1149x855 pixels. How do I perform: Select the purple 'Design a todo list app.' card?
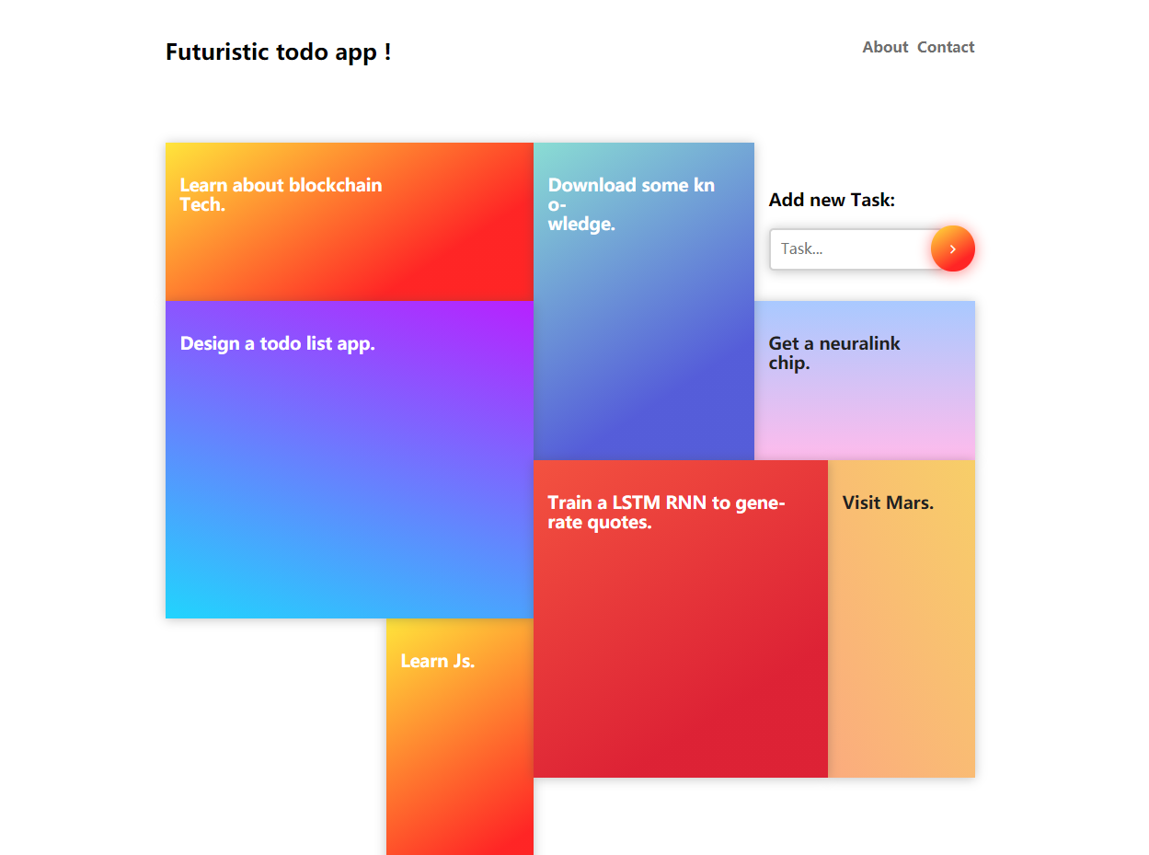[350, 459]
